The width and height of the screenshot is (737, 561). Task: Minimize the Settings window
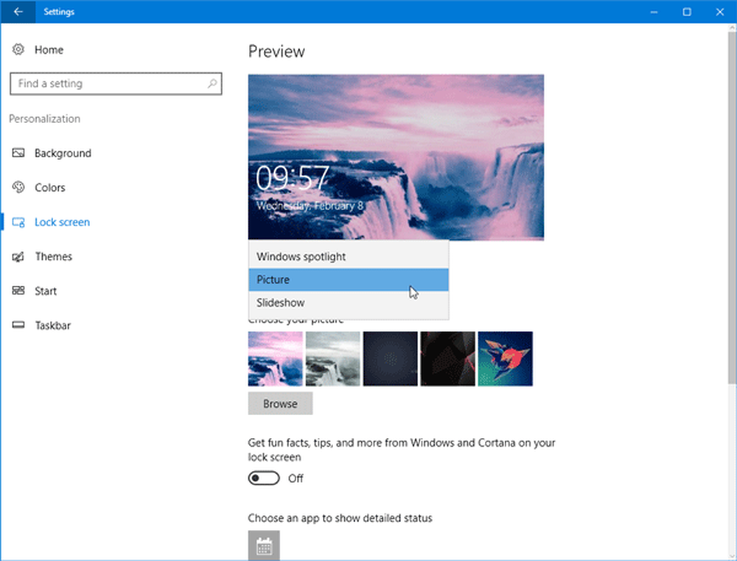pyautogui.click(x=654, y=12)
